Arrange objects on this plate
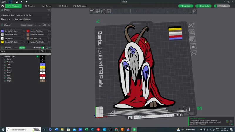The width and height of the screenshot is (235, 132). [192, 39]
